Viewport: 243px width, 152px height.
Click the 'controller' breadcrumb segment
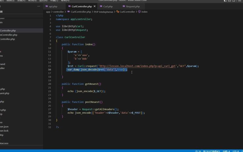pyautogui.click(x=58, y=12)
